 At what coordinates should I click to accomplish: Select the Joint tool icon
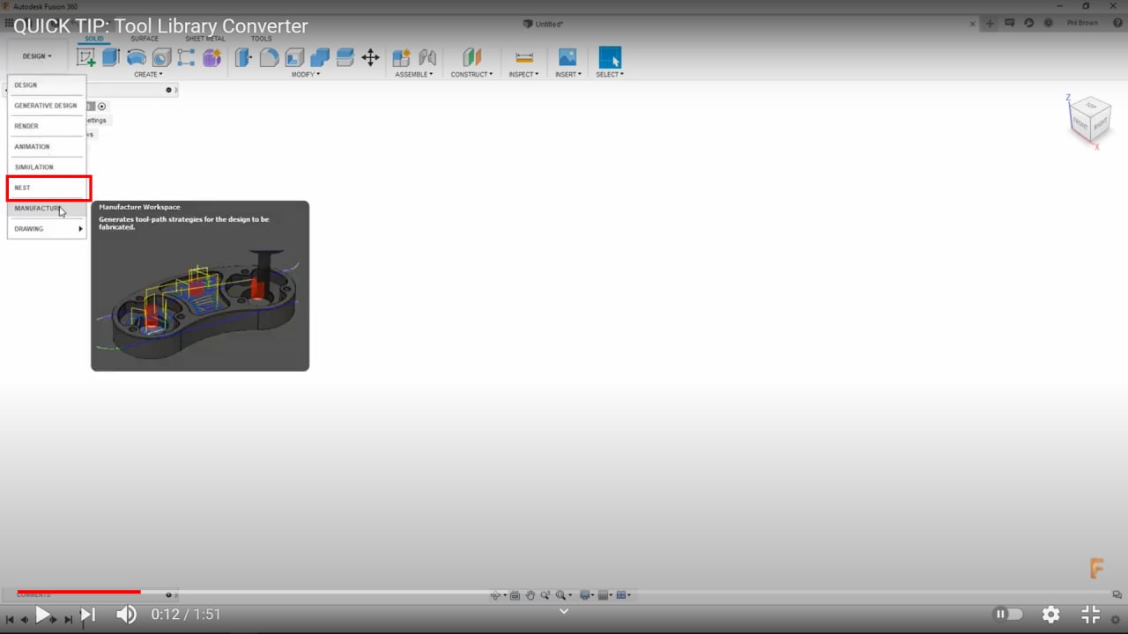(x=427, y=58)
